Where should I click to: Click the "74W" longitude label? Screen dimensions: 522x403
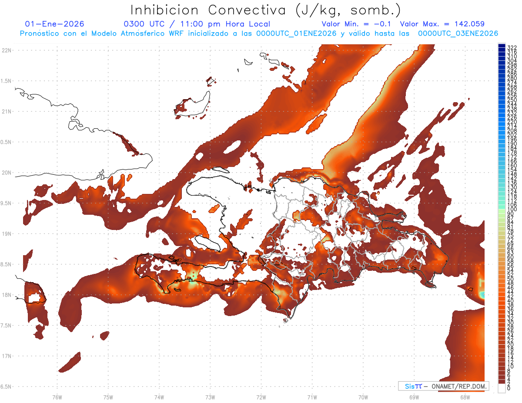(159, 397)
